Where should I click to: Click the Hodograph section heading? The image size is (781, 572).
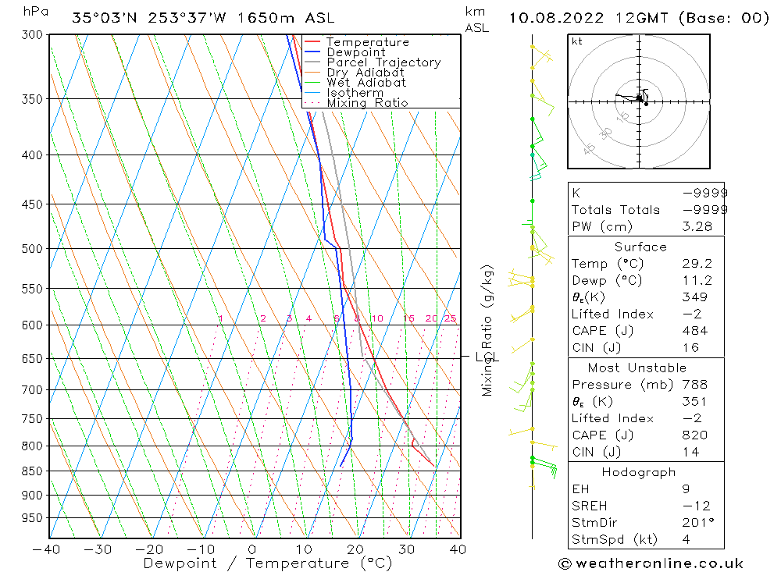[x=639, y=472]
